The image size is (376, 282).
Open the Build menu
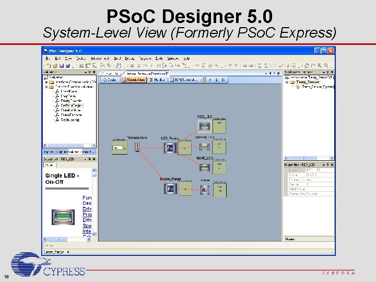[x=117, y=58]
